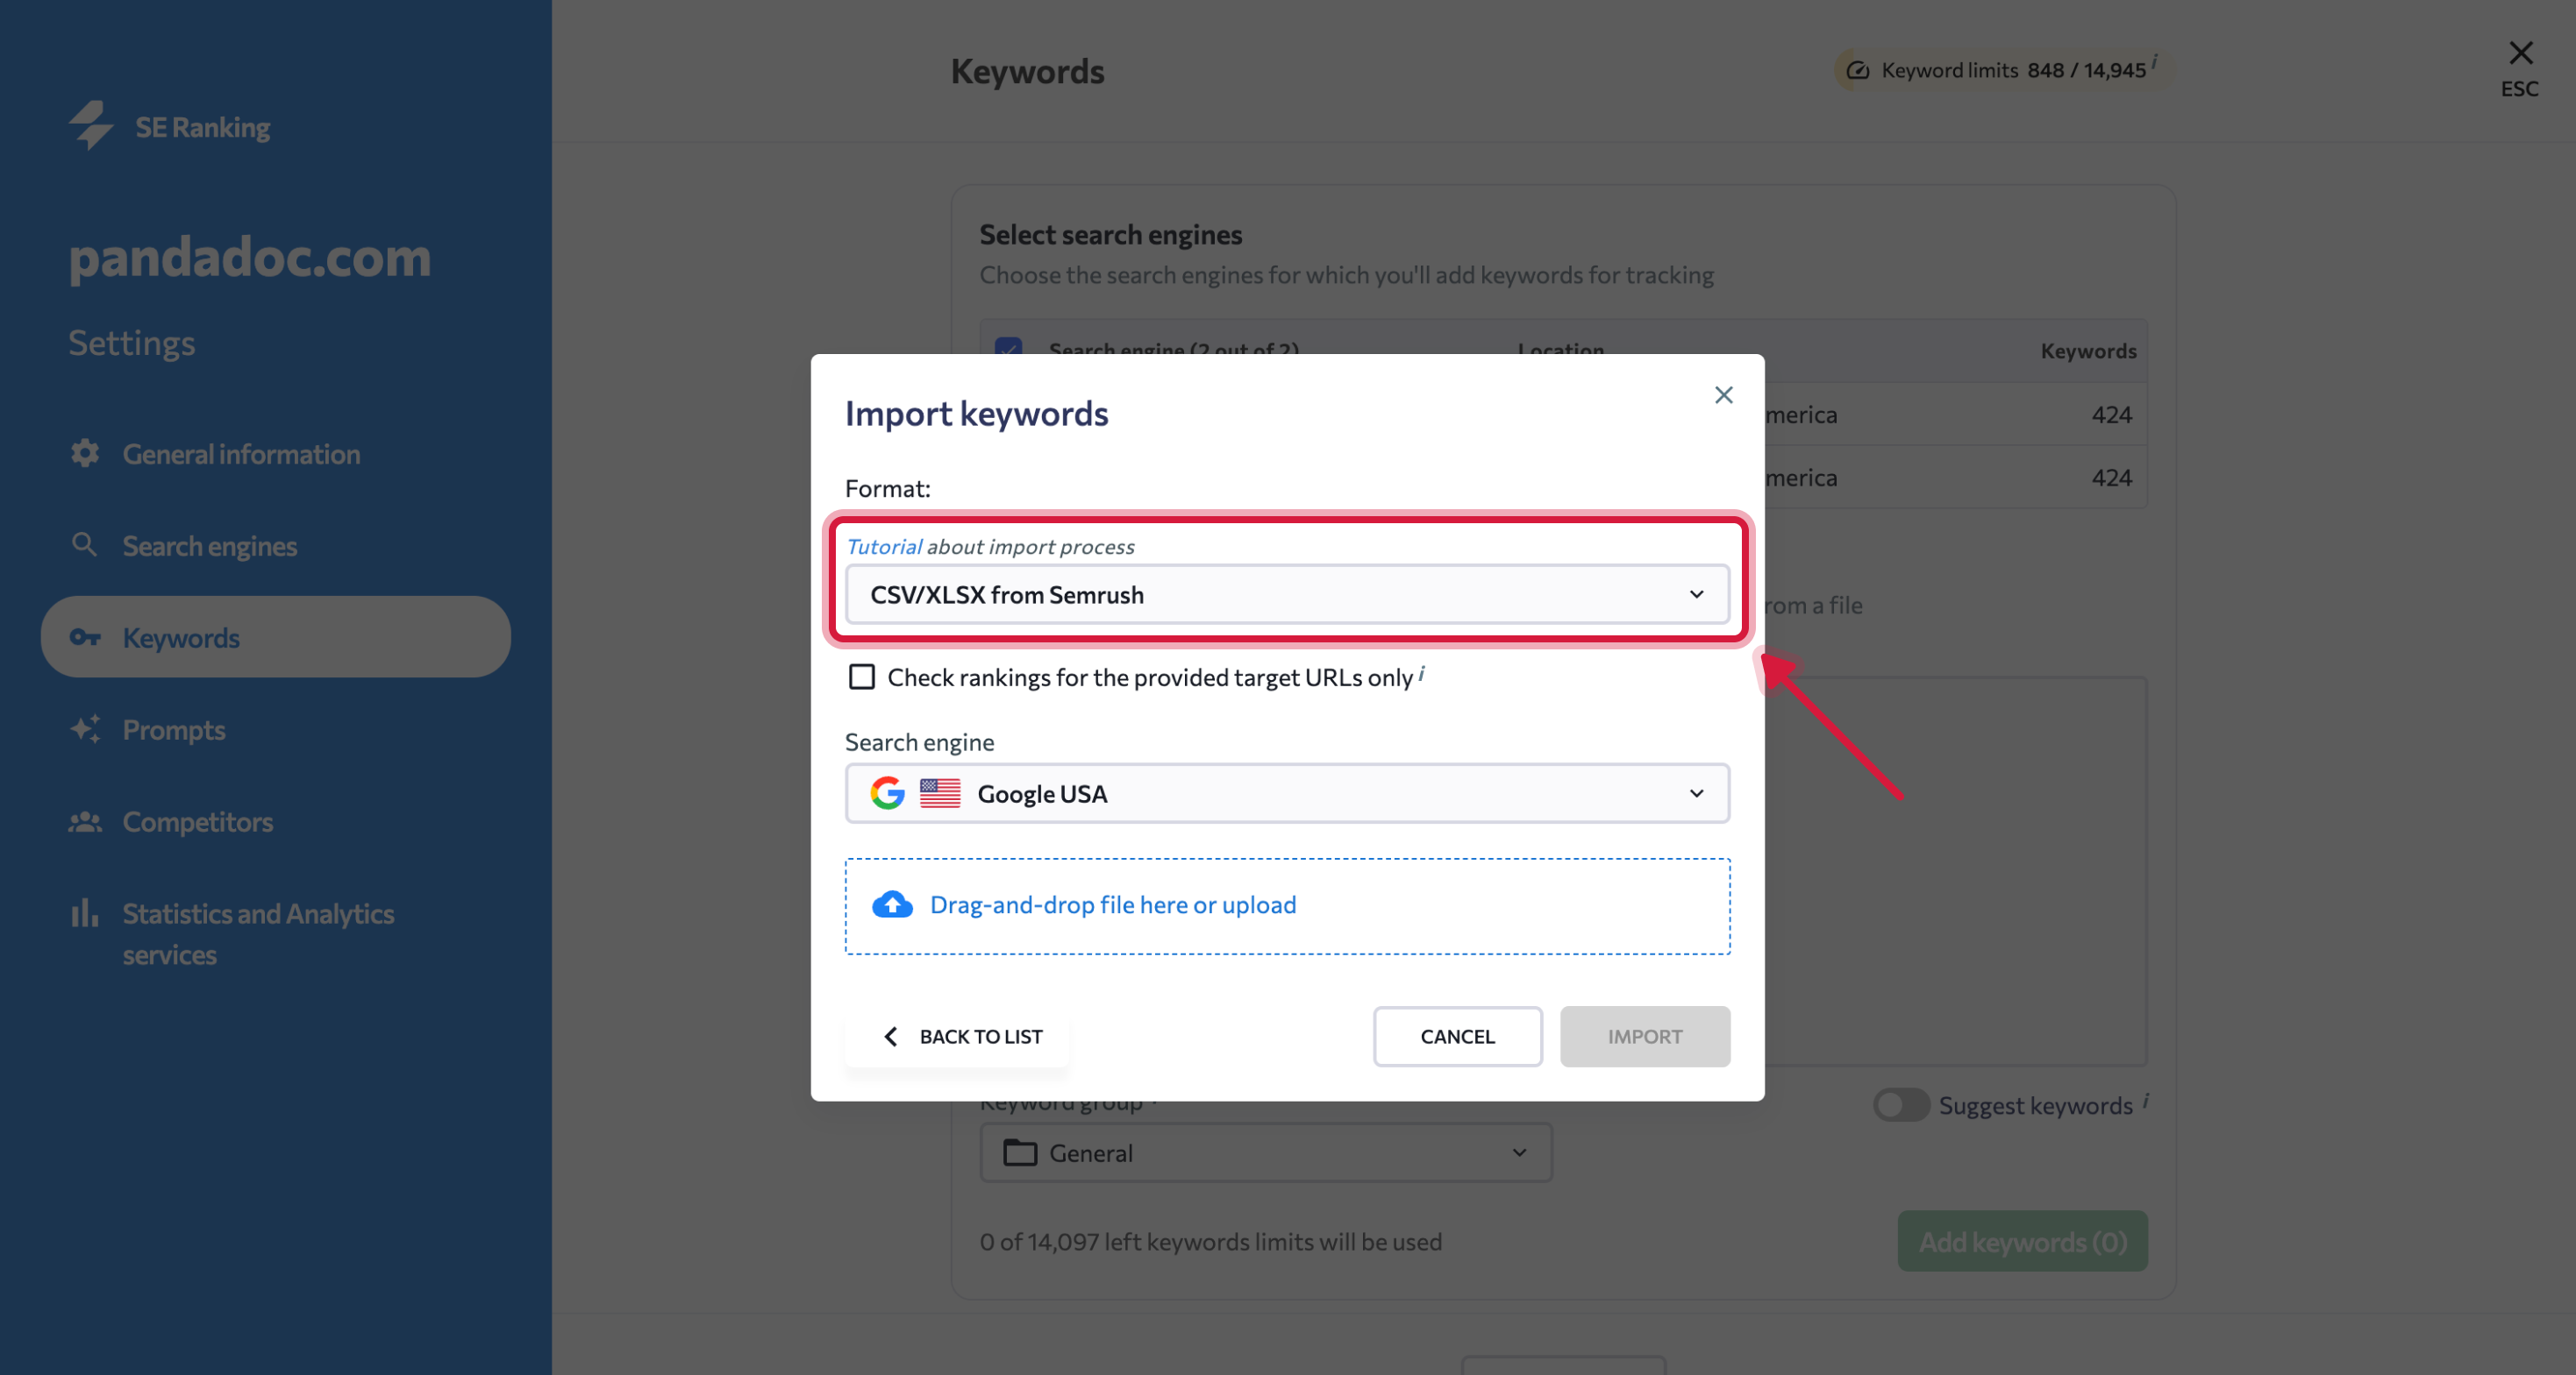Click the back chevron on BACK TO LIST

point(891,1036)
